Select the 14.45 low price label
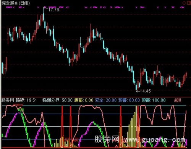Viewport: 191px width, 149px height. coord(145,91)
